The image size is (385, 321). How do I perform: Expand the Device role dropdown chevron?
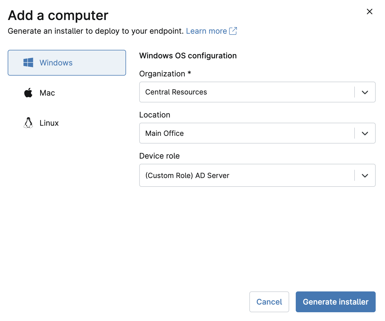pyautogui.click(x=365, y=176)
